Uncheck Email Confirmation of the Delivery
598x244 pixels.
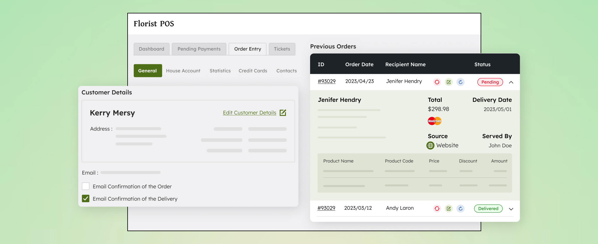[x=86, y=198]
